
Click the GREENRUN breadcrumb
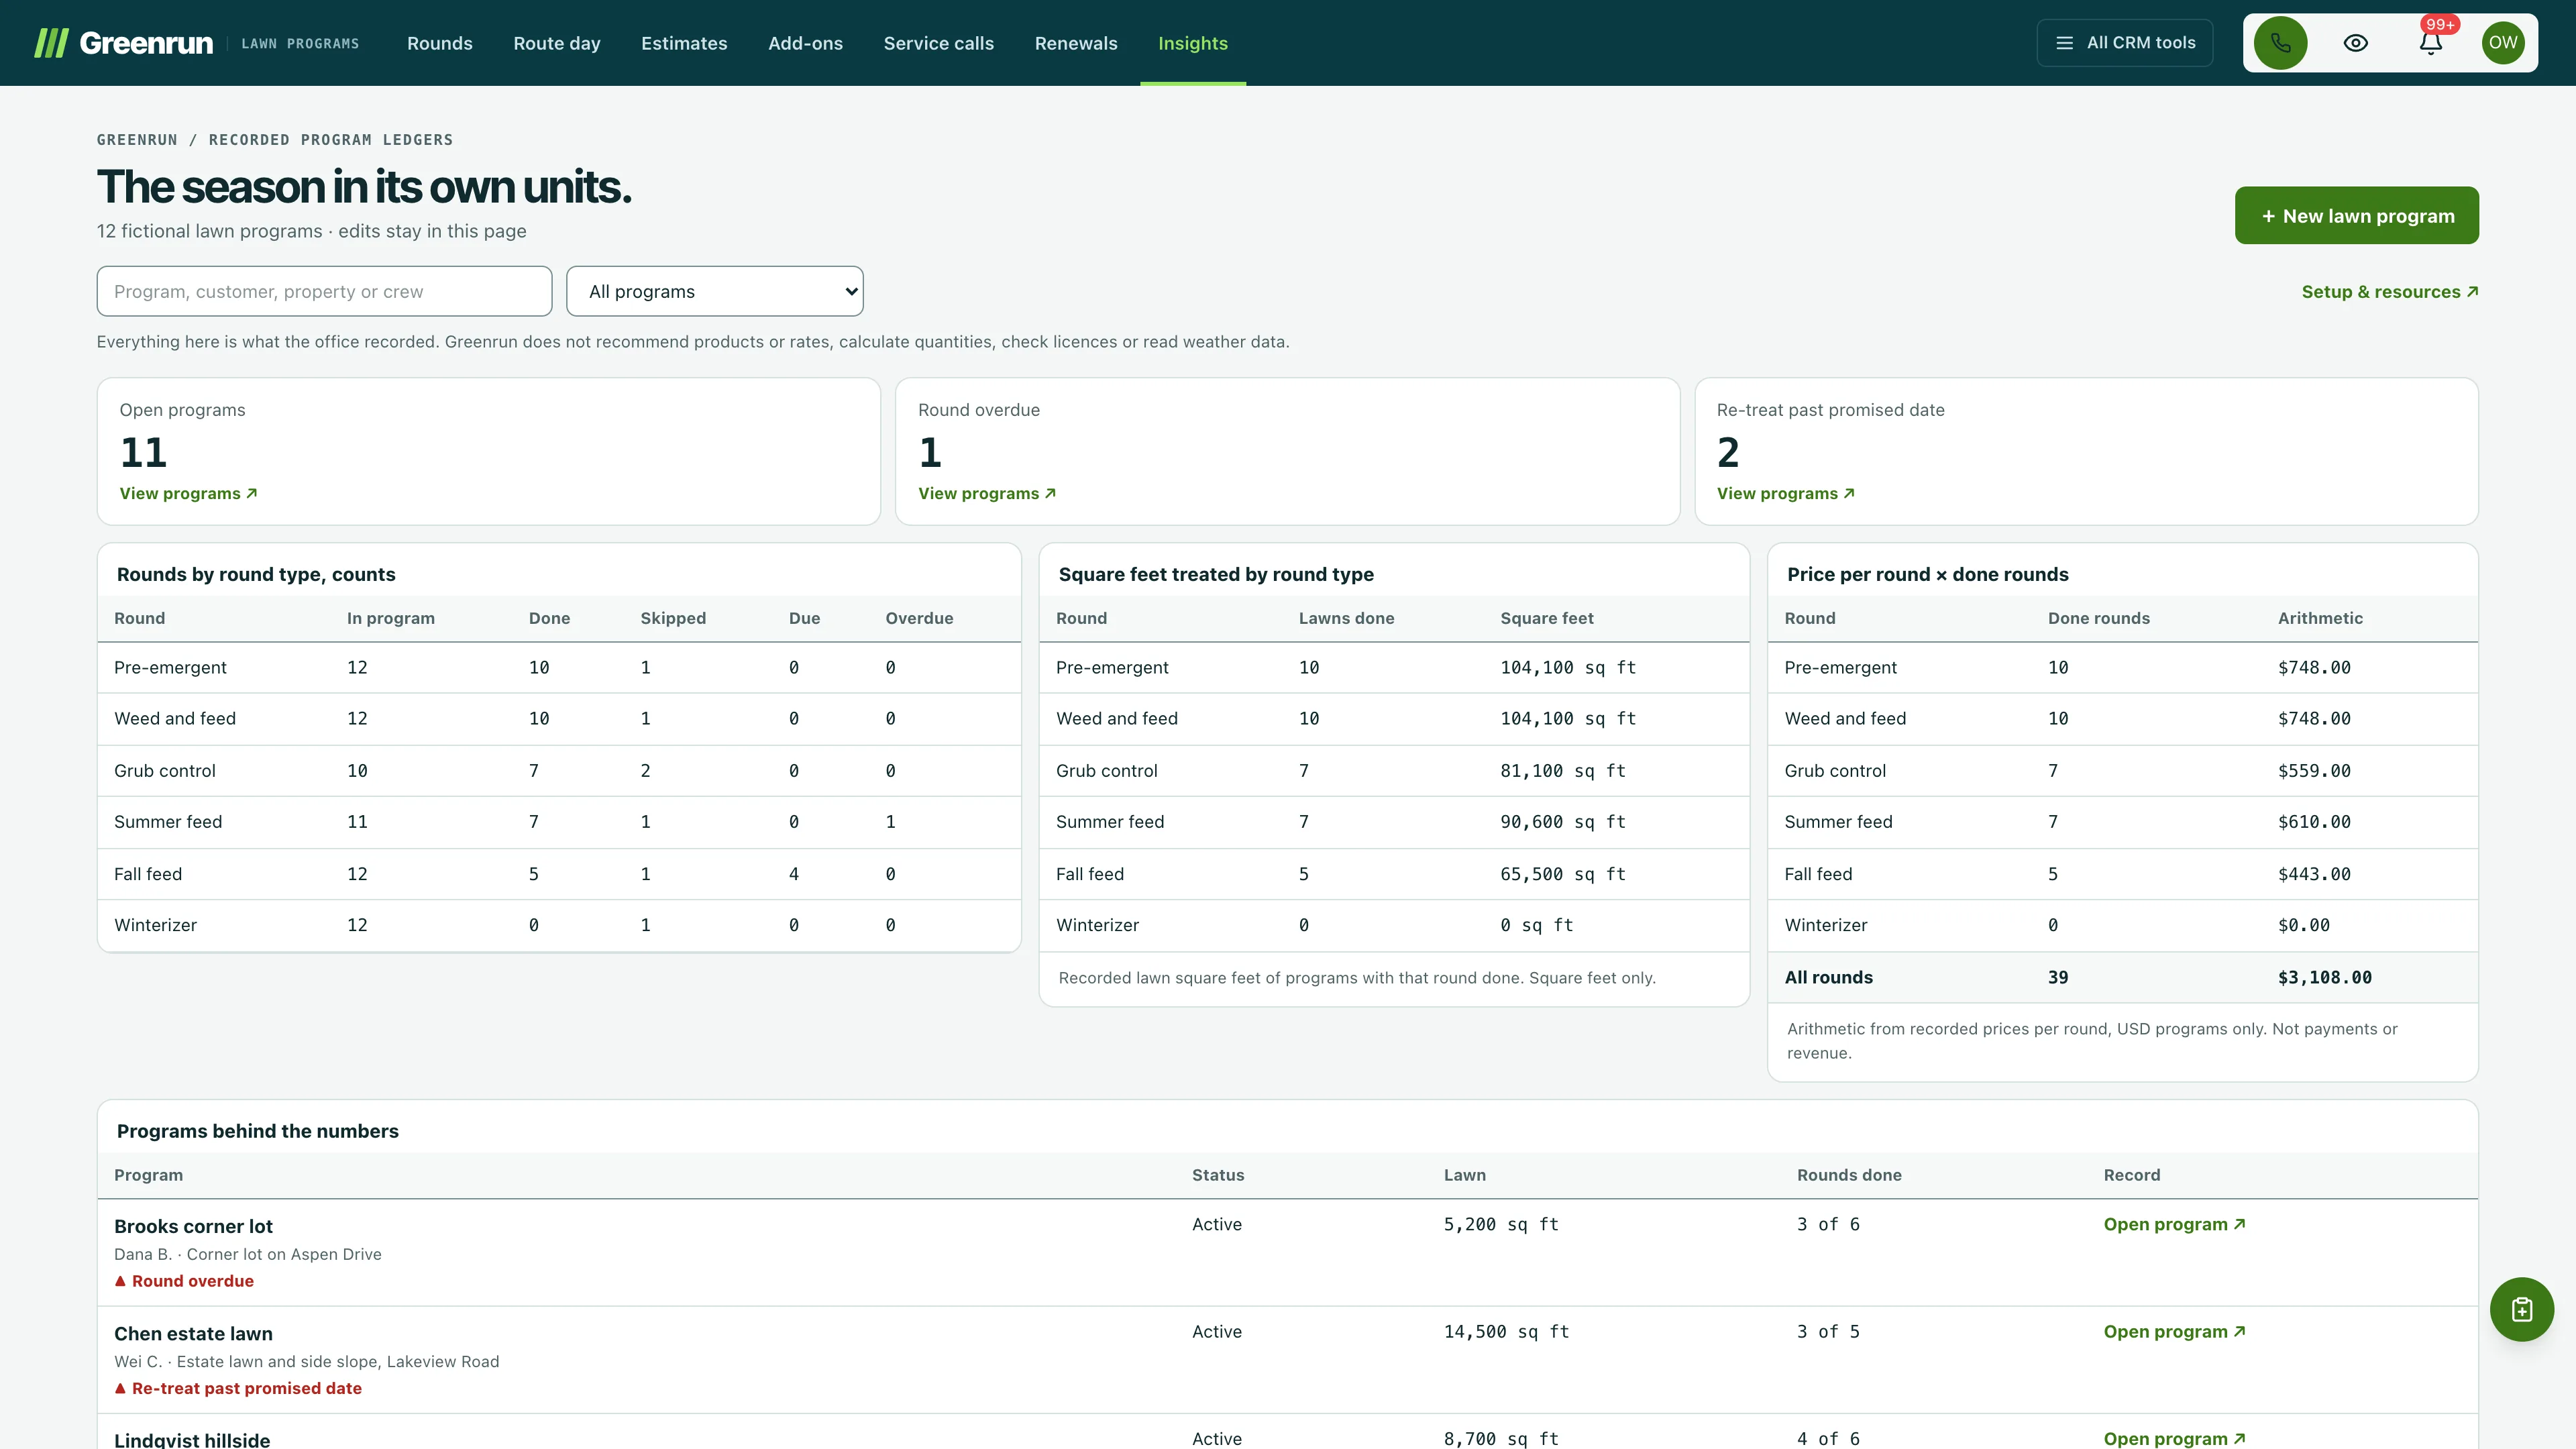coord(137,140)
